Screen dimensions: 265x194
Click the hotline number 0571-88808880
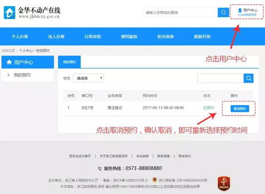click(143, 168)
